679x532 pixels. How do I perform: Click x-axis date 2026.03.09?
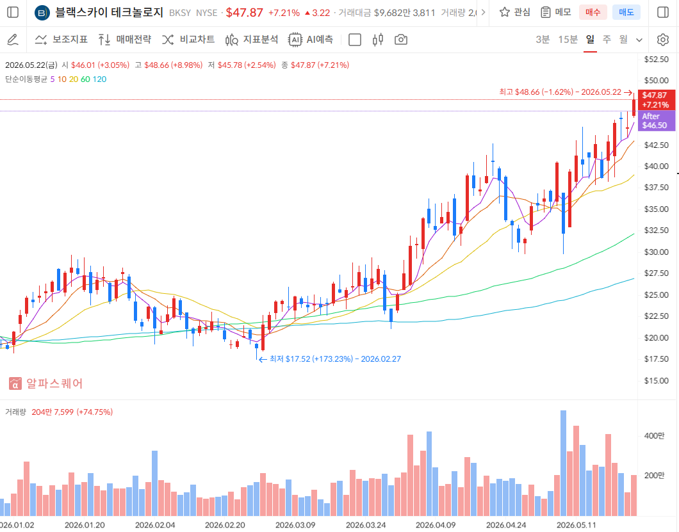click(x=295, y=525)
